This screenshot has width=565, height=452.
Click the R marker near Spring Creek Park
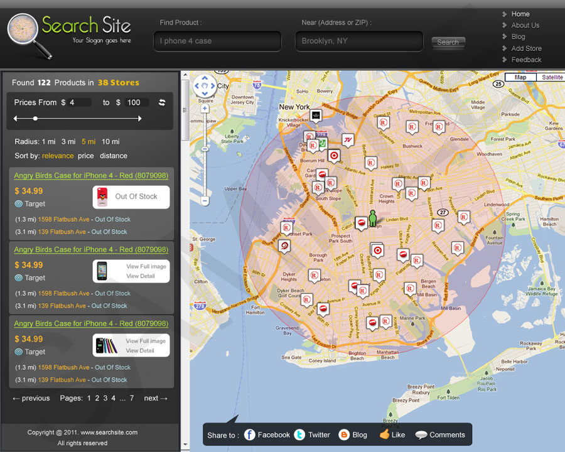pyautogui.click(x=463, y=217)
